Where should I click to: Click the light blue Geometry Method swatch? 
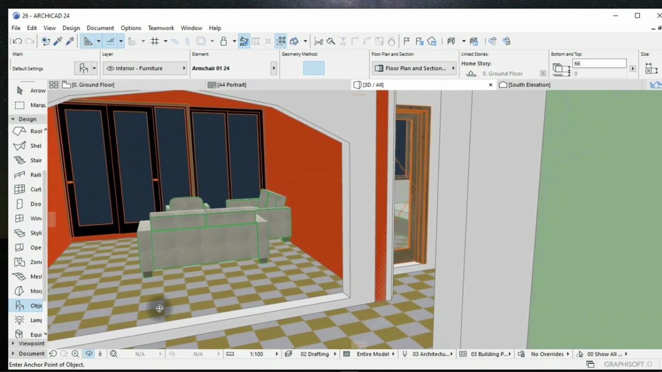point(313,68)
